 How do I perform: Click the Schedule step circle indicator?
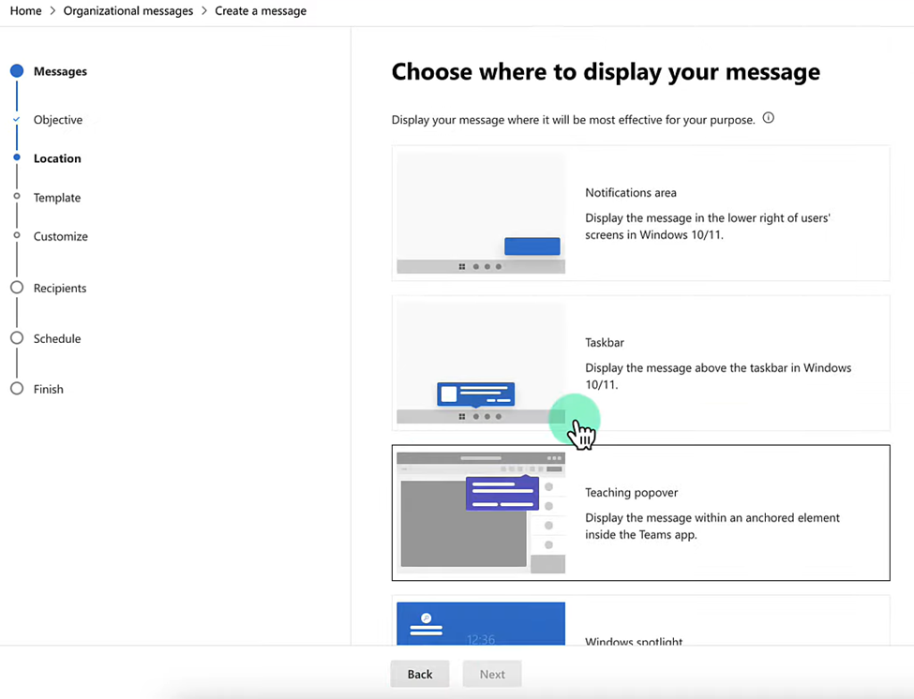click(17, 338)
